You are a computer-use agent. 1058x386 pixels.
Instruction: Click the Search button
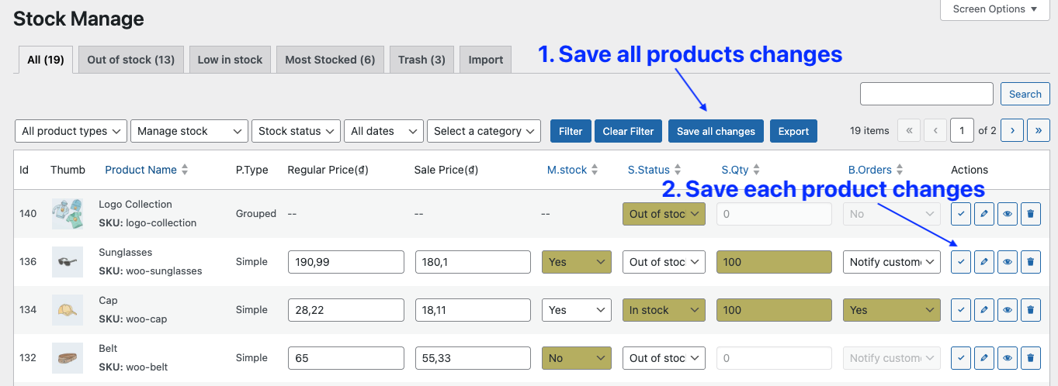click(1025, 94)
